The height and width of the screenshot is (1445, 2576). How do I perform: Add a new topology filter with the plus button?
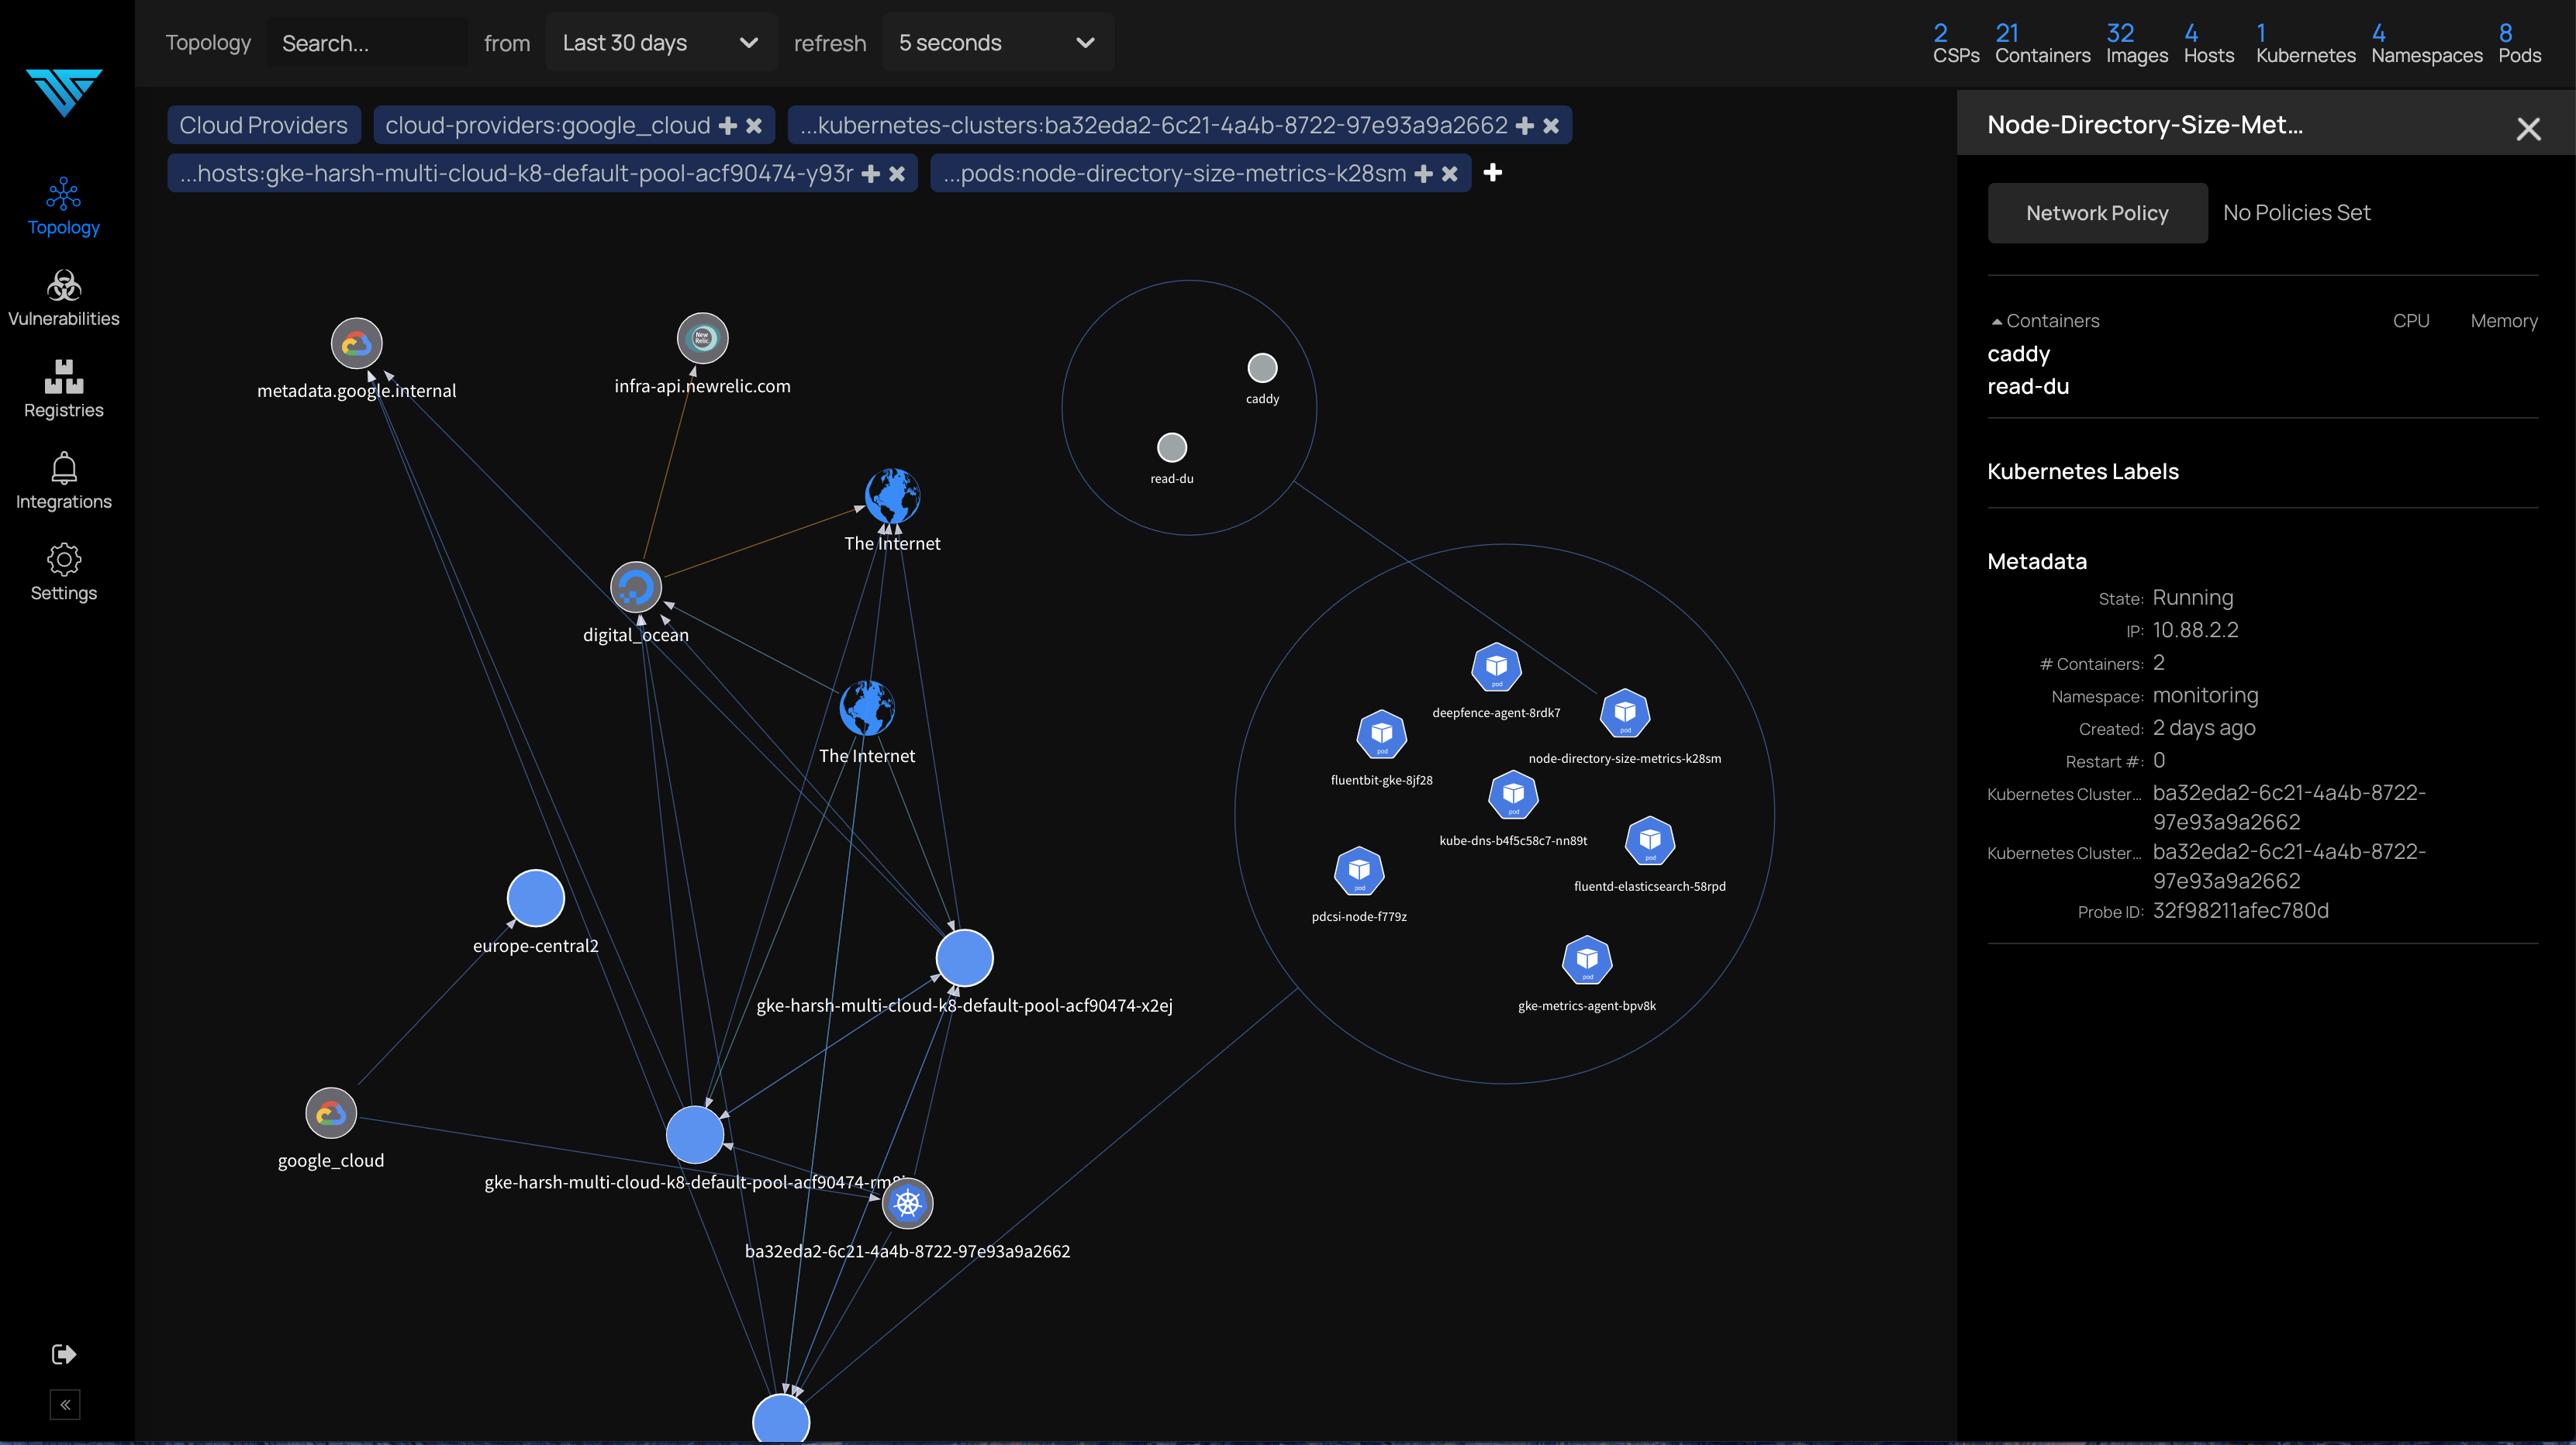[1492, 172]
